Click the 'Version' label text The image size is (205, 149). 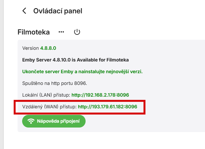30,48
